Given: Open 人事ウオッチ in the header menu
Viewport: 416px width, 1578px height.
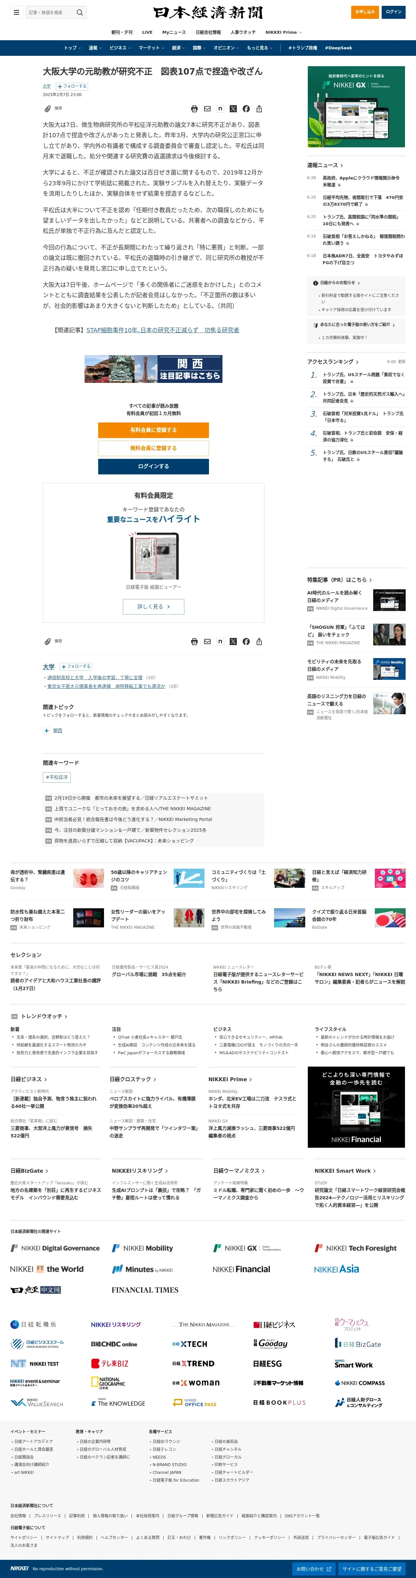Looking at the screenshot, I should [243, 32].
